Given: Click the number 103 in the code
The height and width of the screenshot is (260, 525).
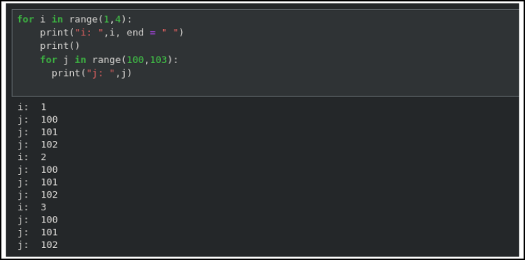Looking at the screenshot, I should tap(159, 60).
